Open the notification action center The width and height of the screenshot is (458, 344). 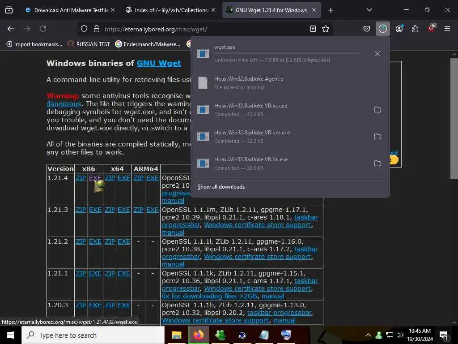pyautogui.click(x=444, y=335)
